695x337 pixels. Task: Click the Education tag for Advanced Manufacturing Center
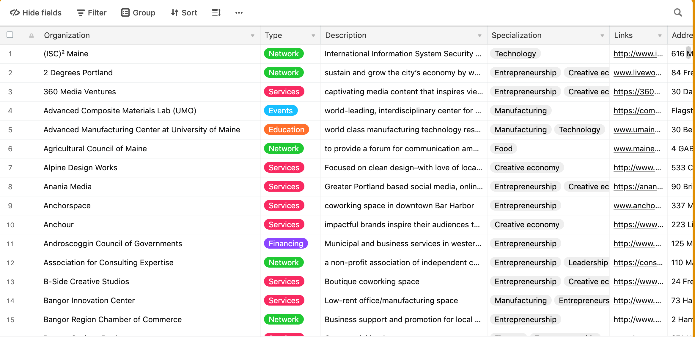[286, 130]
